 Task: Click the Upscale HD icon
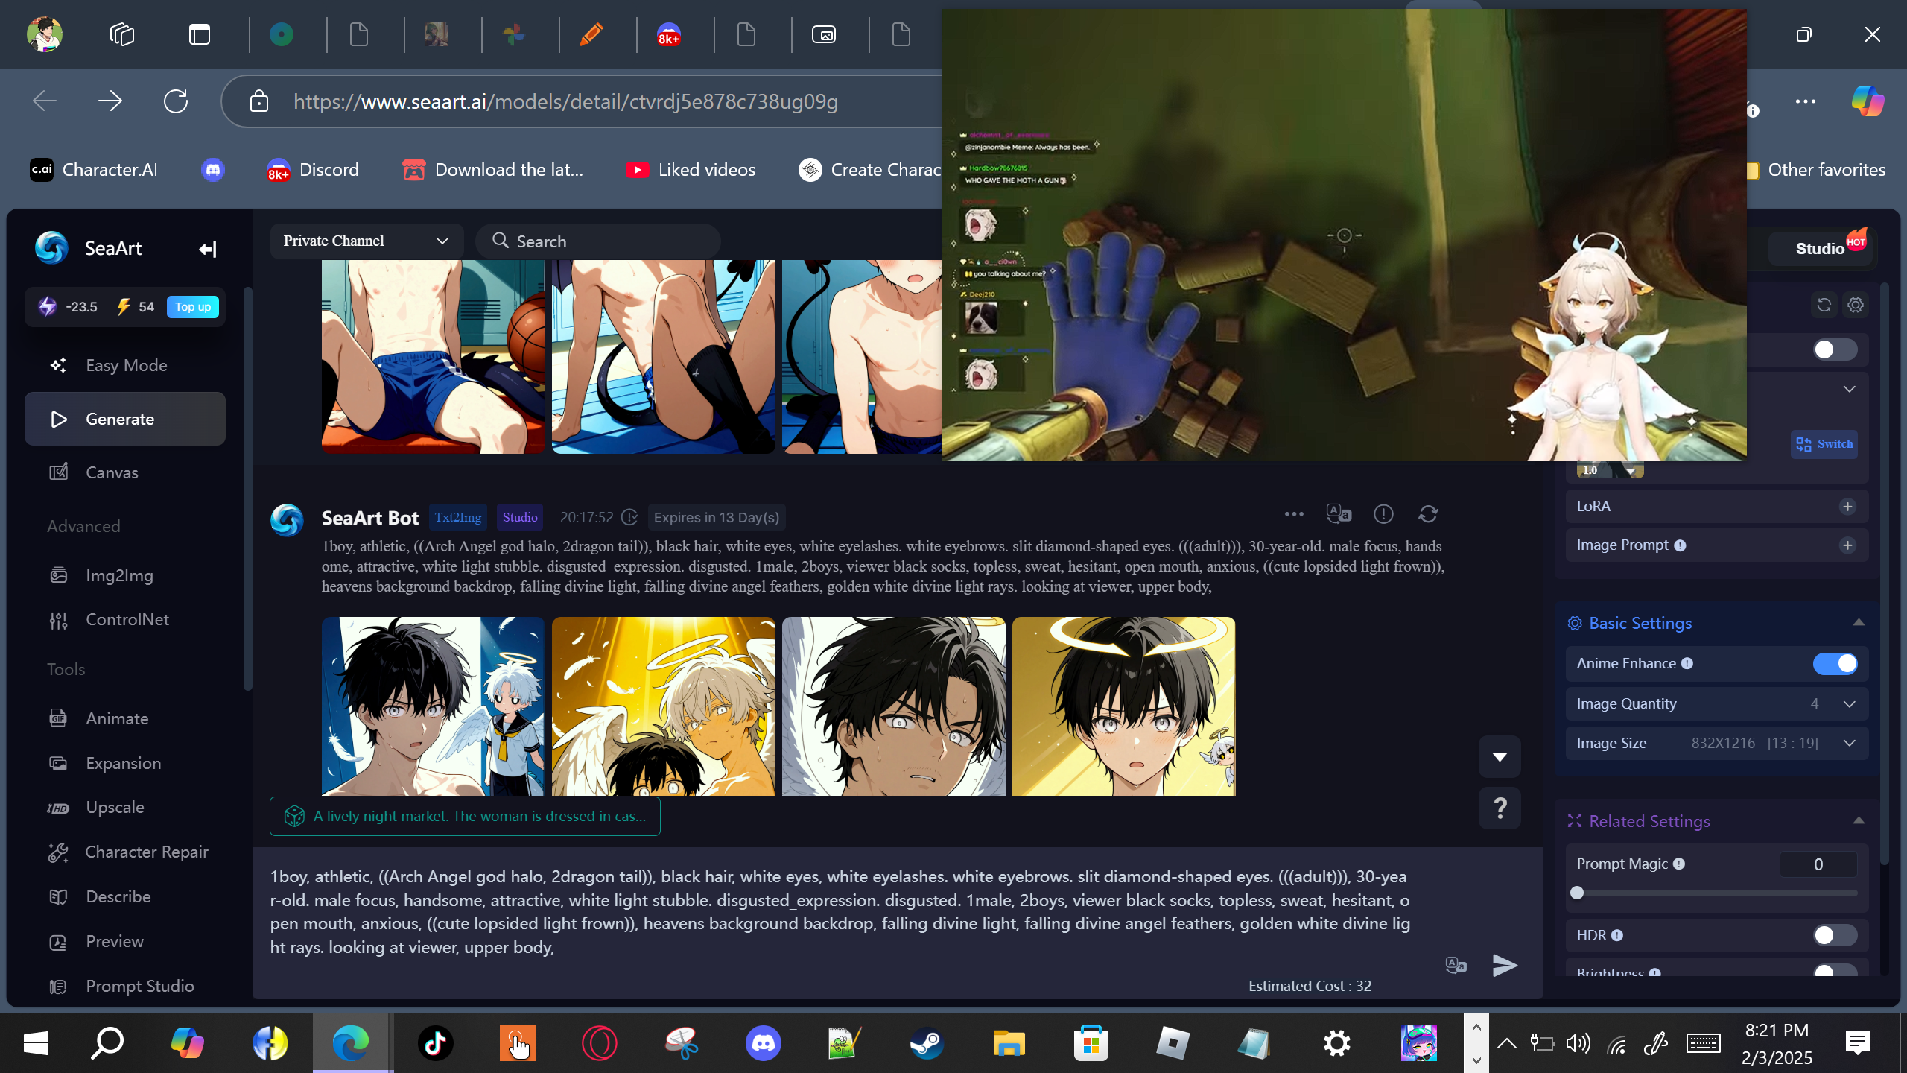click(x=58, y=808)
